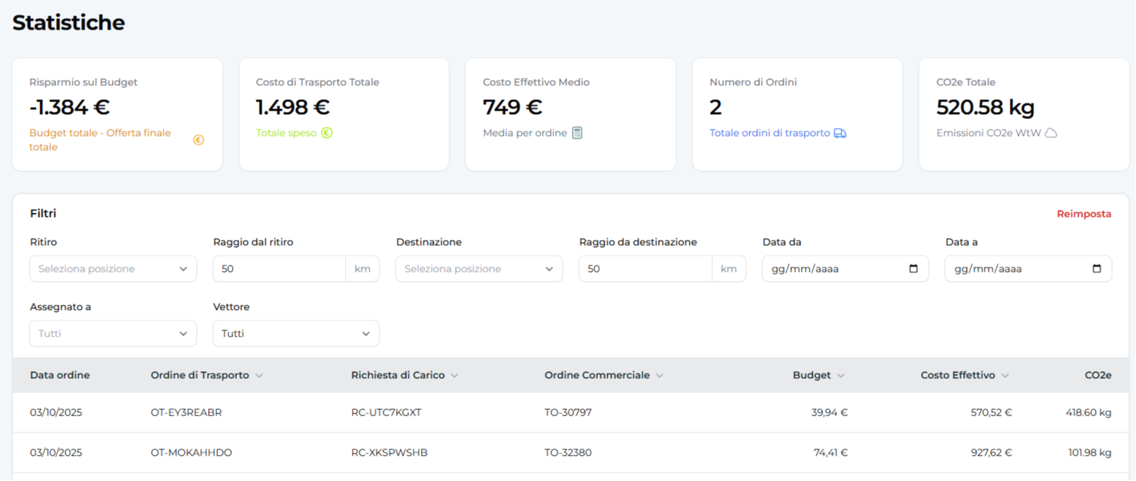1136x481 pixels.
Task: Click the green euro icon beside Totale speso
Action: (326, 133)
